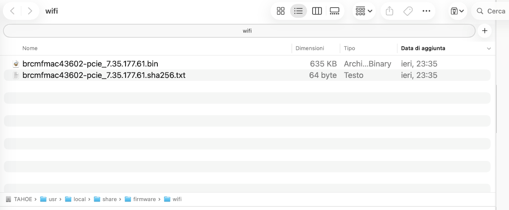Go back with the back arrow
Viewport: 509px width, 210px height.
12,11
